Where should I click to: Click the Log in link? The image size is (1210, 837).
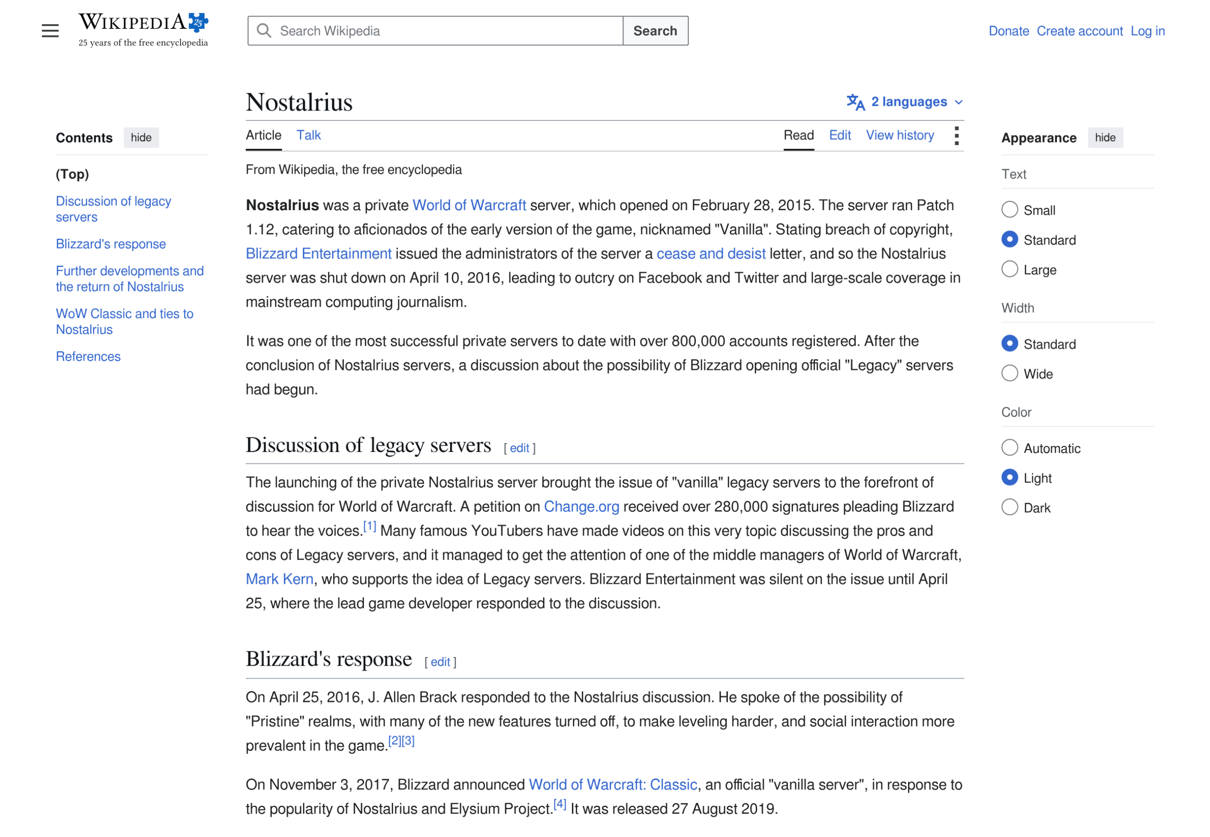(1148, 31)
